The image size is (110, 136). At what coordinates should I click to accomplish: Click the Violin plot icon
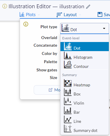coord(68,101)
